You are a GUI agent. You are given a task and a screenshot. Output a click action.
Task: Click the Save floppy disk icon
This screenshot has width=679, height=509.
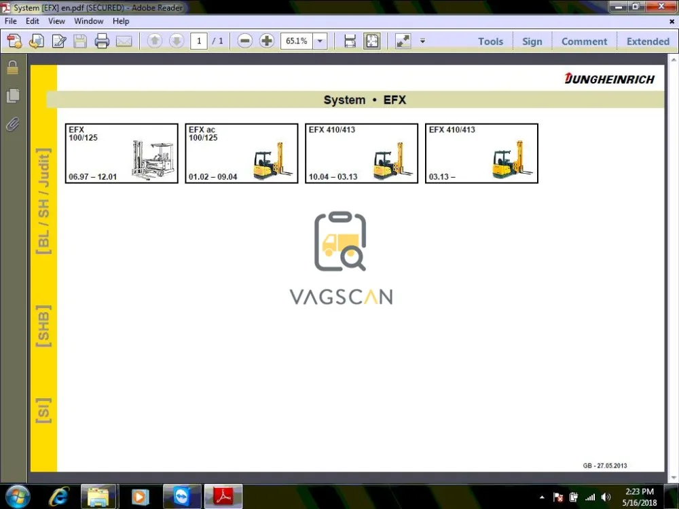(80, 41)
